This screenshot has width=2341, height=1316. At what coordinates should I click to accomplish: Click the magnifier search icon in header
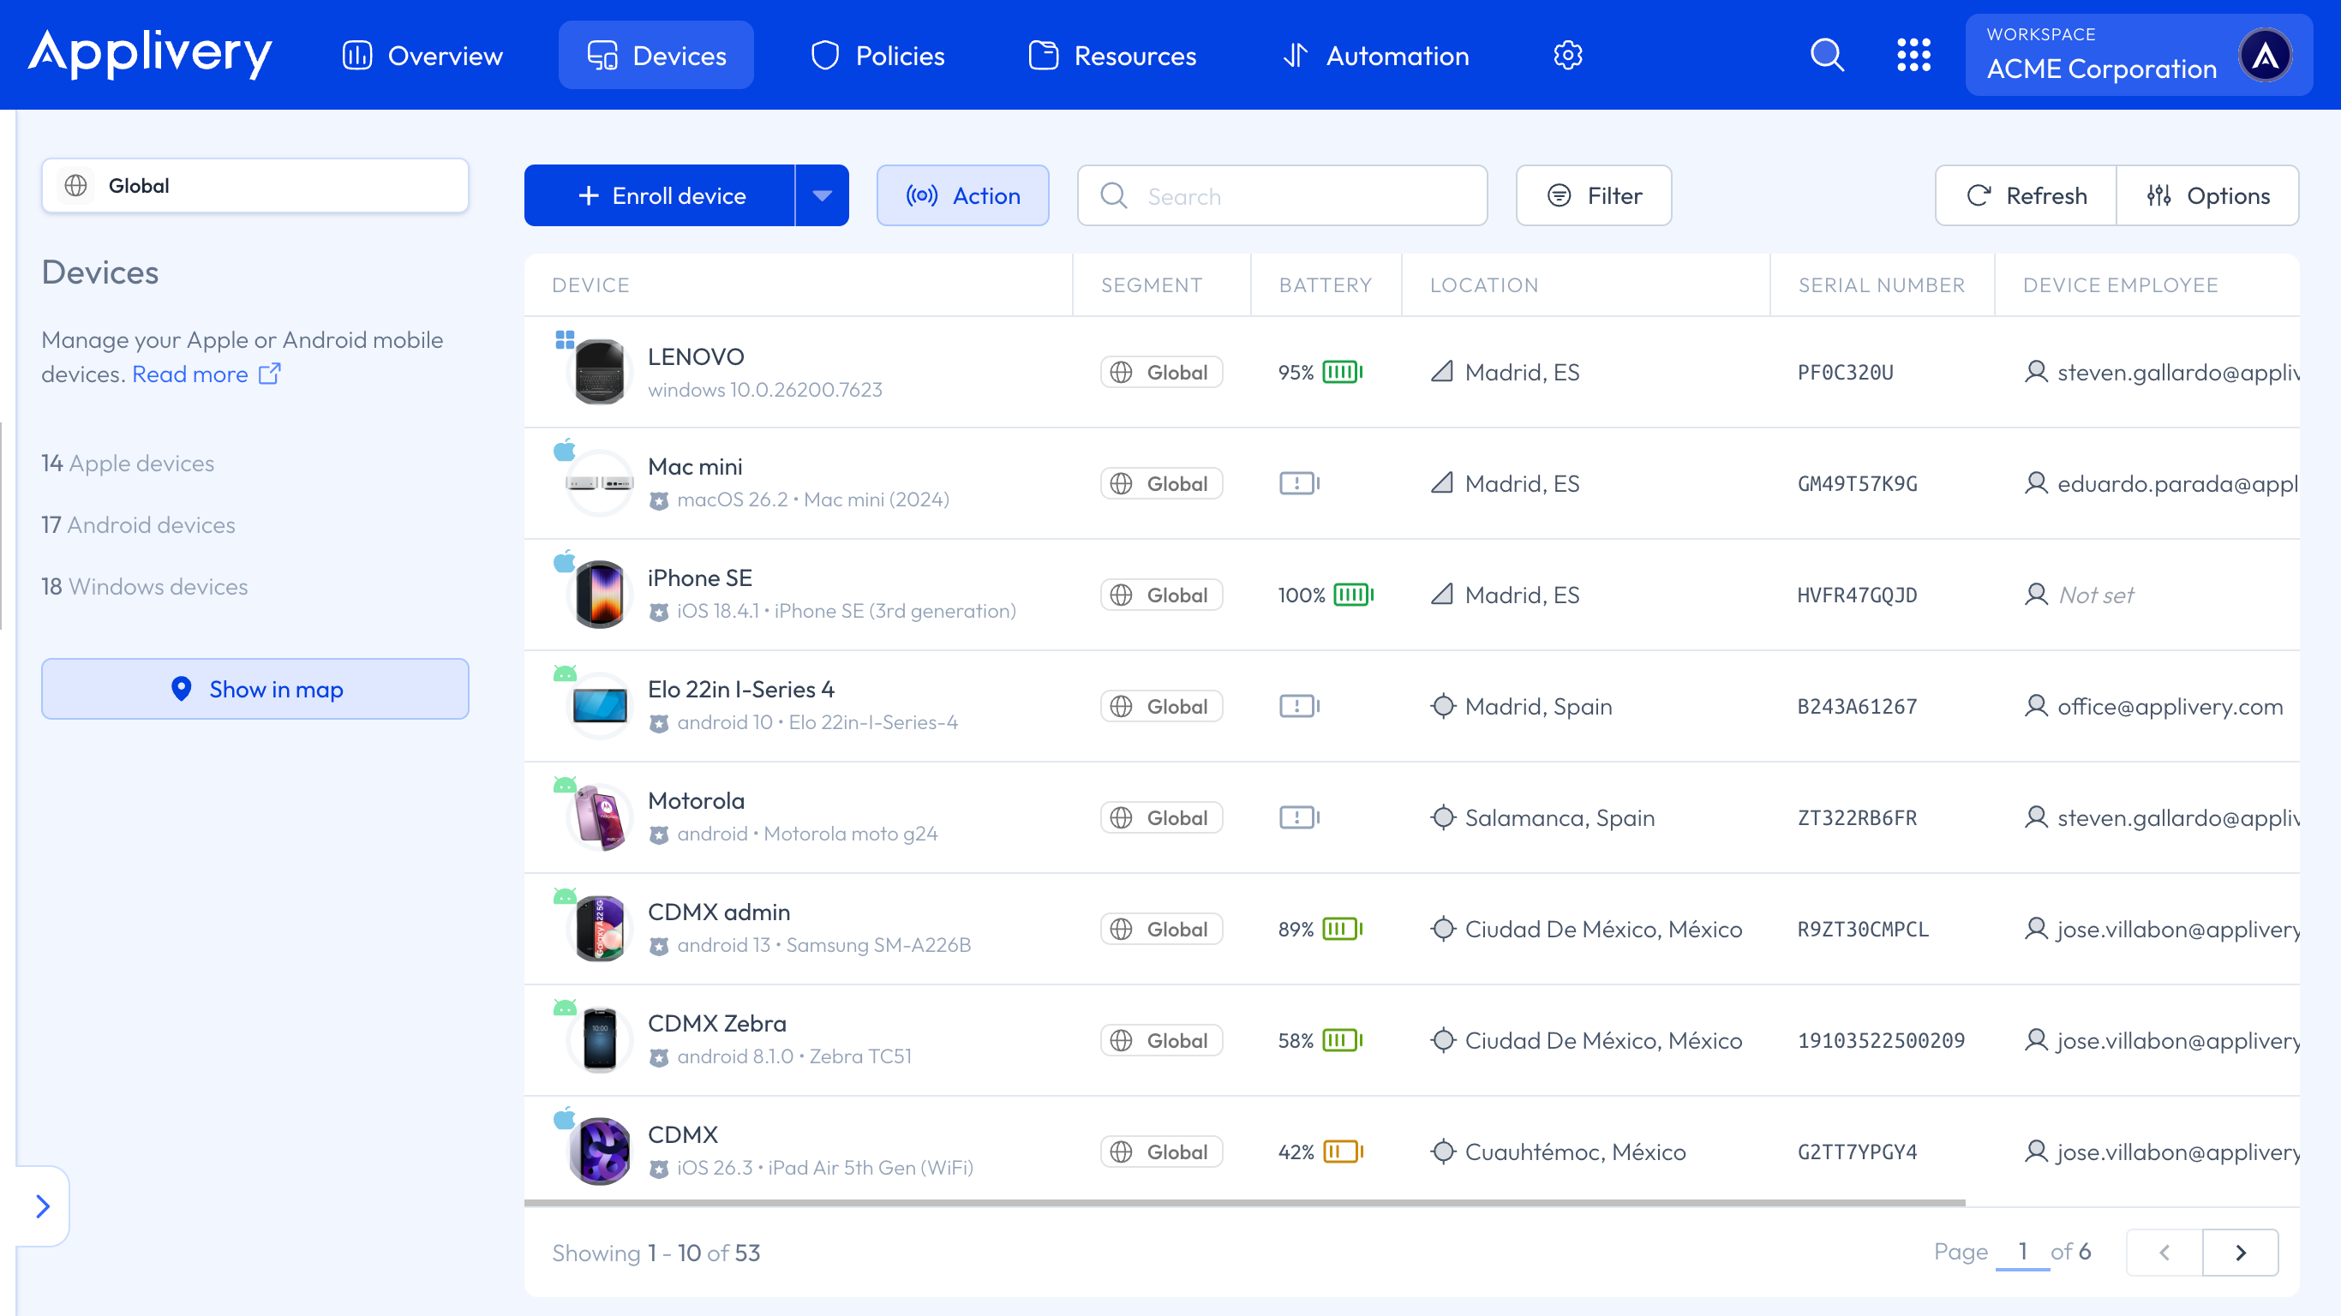point(1827,56)
